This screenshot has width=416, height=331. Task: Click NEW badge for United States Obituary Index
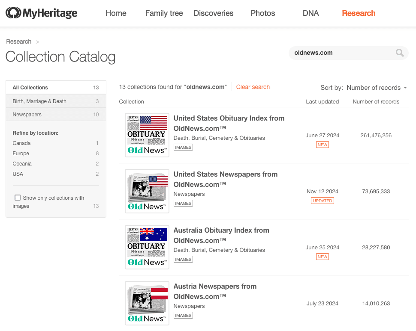pos(323,145)
